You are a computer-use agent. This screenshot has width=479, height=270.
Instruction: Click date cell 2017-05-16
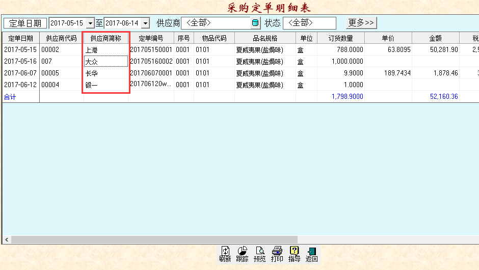(x=20, y=62)
